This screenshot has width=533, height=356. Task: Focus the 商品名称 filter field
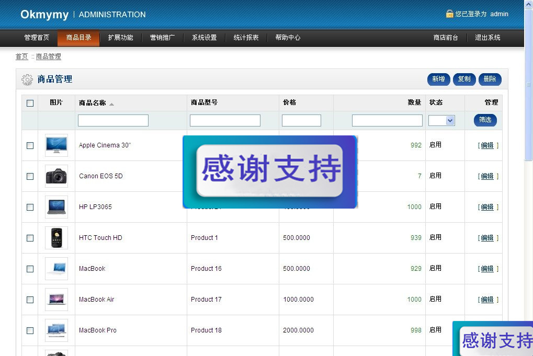click(x=113, y=120)
